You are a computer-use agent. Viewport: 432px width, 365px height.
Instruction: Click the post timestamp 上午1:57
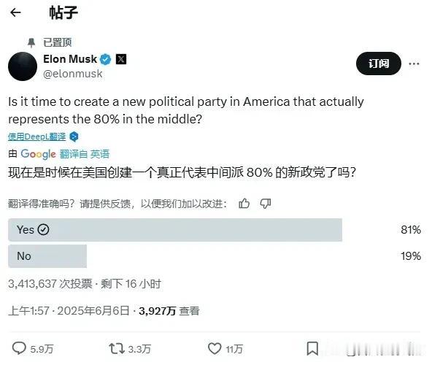28,311
